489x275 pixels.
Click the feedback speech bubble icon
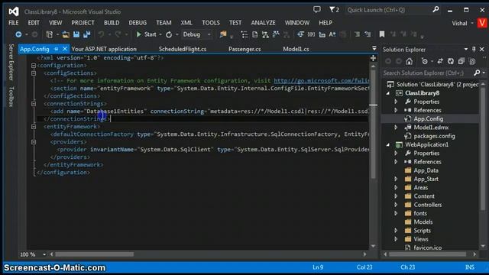tap(317, 10)
